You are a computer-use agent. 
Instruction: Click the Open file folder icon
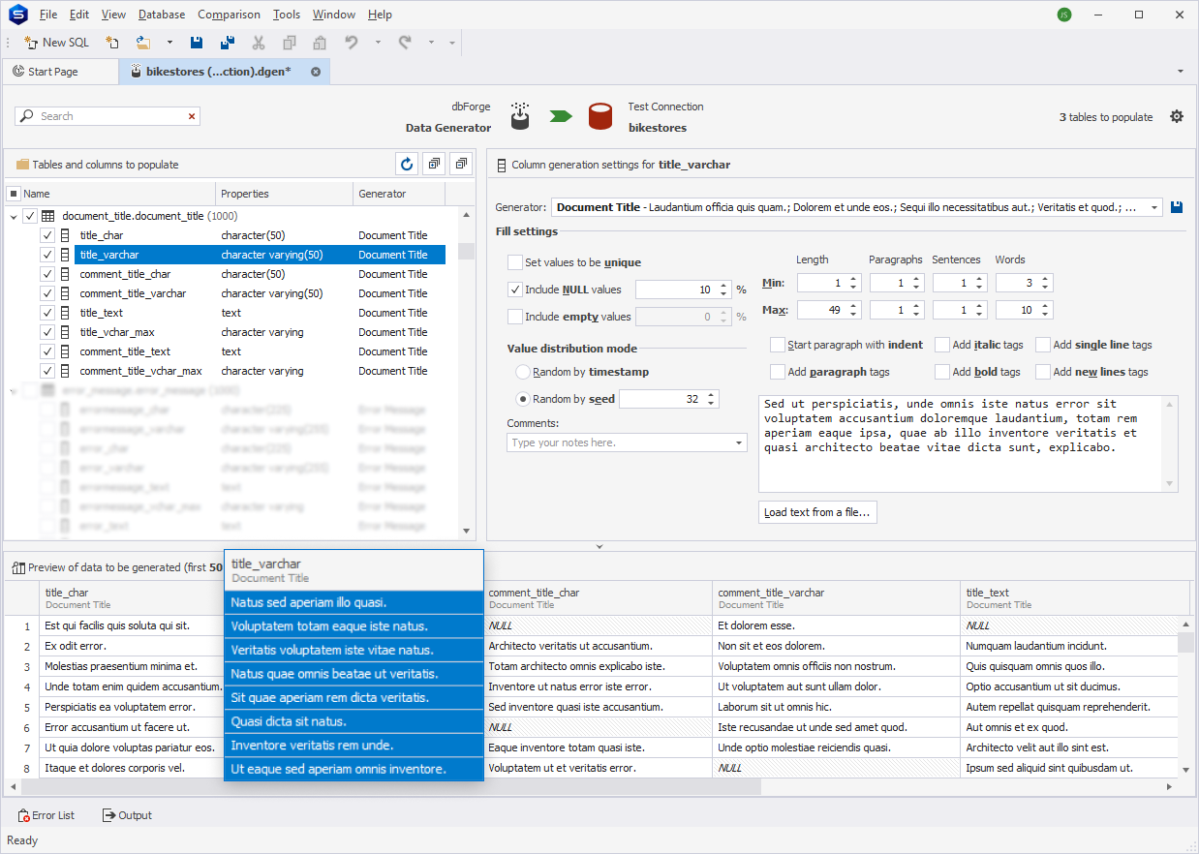[143, 43]
